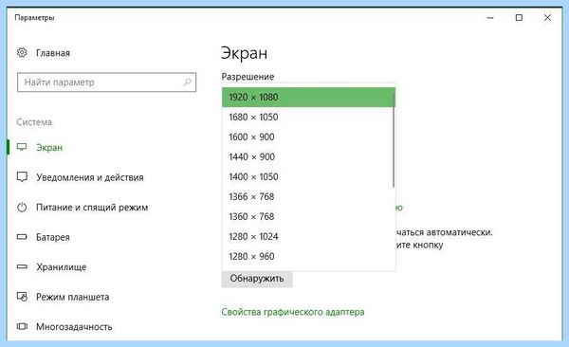Select resolution 1280 × 1024

308,237
